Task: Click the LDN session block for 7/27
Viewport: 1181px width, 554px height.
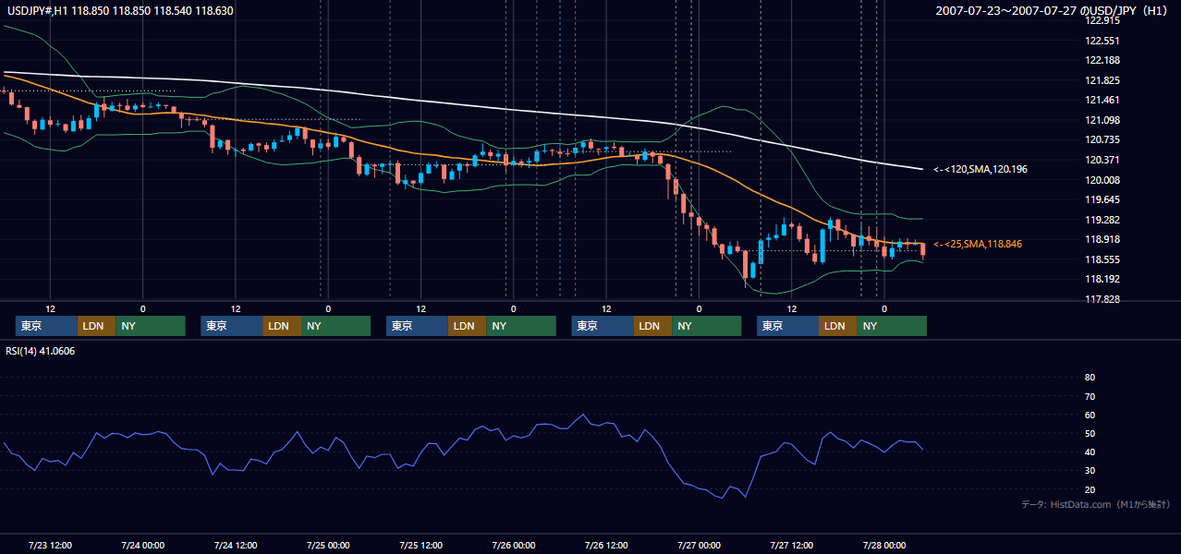Action: pyautogui.click(x=838, y=326)
